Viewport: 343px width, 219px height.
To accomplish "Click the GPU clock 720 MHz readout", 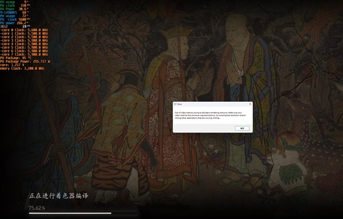I will click(x=15, y=6).
